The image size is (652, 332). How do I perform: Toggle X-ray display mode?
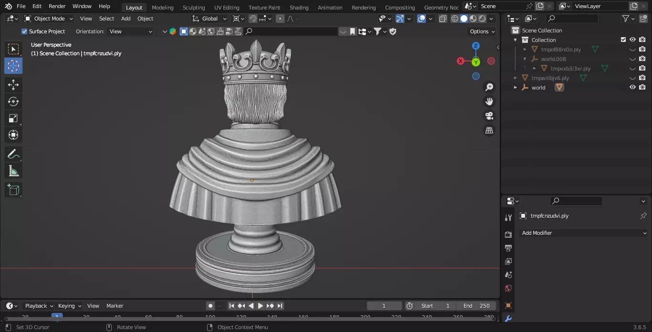tap(442, 19)
